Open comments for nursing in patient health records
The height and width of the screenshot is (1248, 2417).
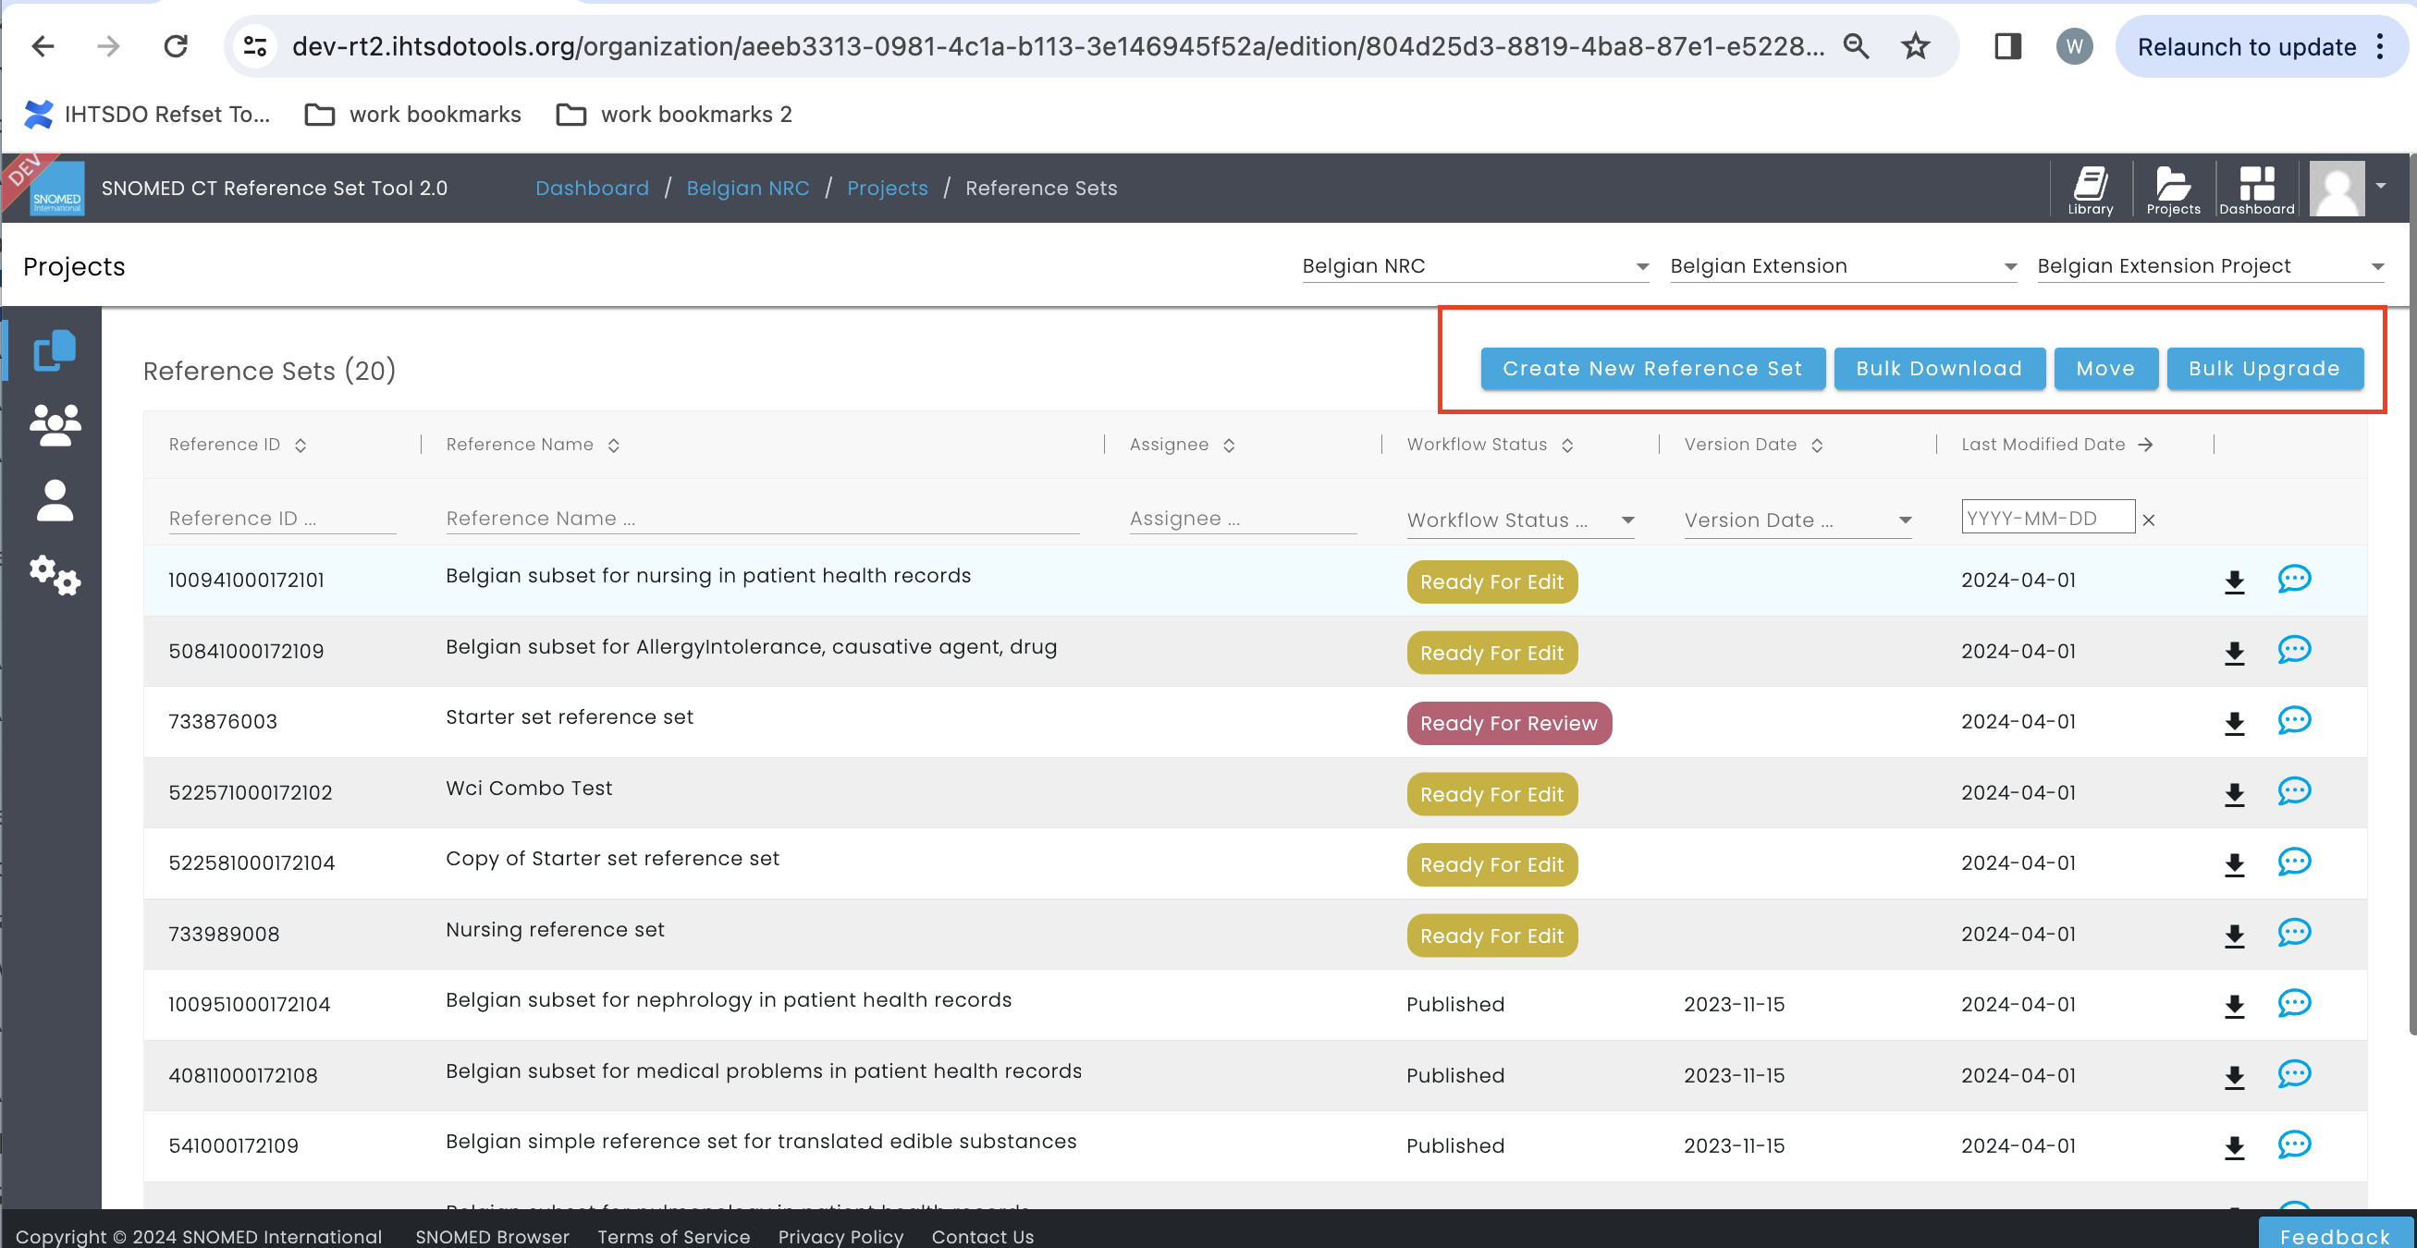click(2293, 579)
